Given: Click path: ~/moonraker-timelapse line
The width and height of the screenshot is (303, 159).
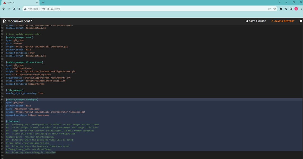Looking at the screenshot, I should [23, 109].
